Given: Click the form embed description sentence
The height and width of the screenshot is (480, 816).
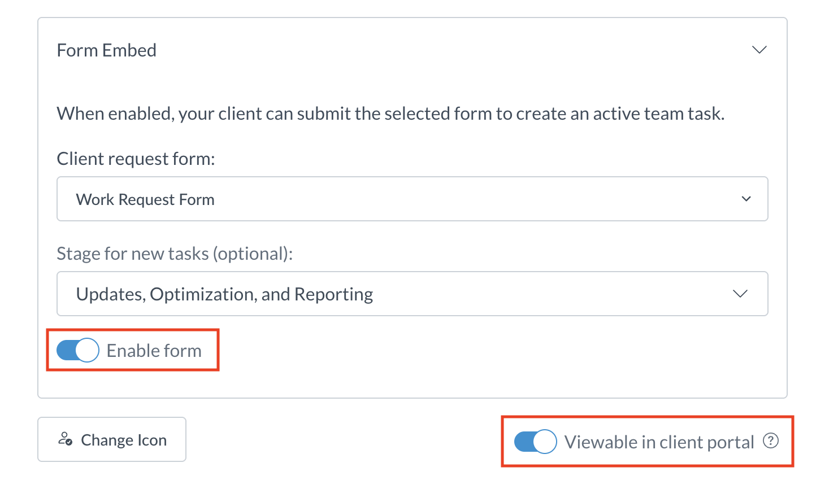Looking at the screenshot, I should (390, 114).
